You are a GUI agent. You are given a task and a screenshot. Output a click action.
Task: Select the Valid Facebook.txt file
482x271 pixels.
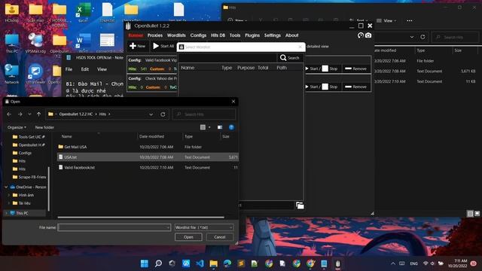click(x=148, y=167)
